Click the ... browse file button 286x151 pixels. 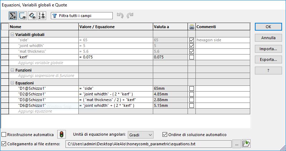237,144
